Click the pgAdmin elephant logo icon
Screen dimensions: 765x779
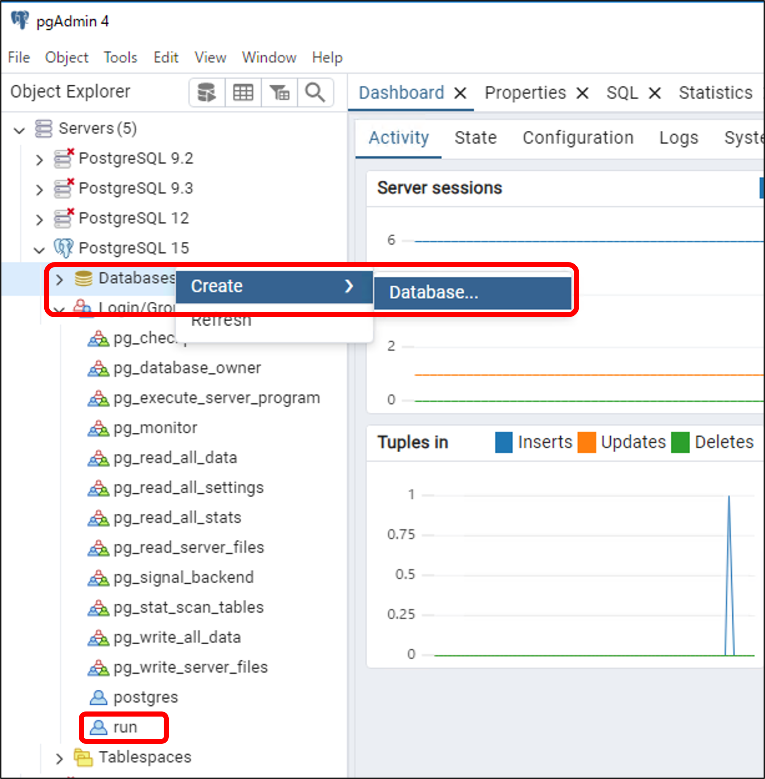[20, 20]
